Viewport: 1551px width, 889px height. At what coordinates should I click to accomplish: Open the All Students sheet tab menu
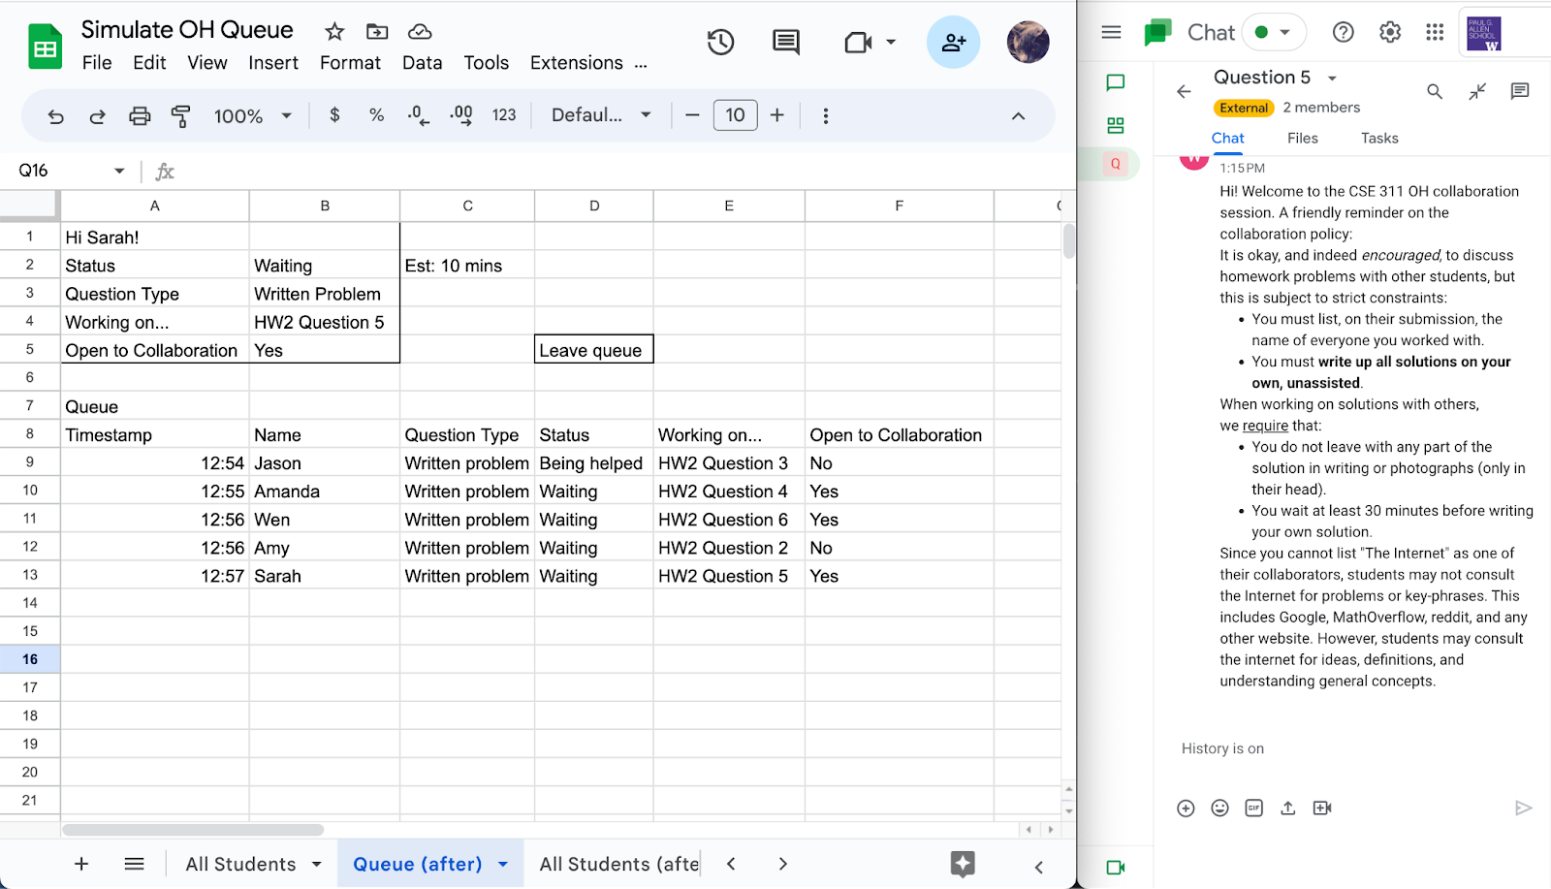click(x=316, y=864)
